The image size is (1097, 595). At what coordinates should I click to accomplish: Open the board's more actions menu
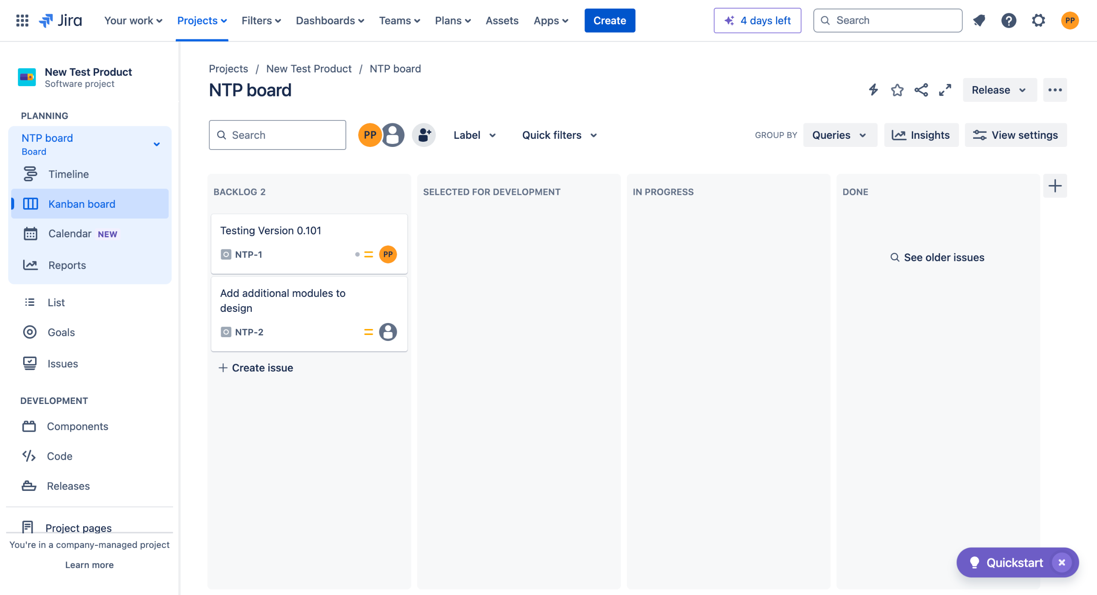(1055, 90)
